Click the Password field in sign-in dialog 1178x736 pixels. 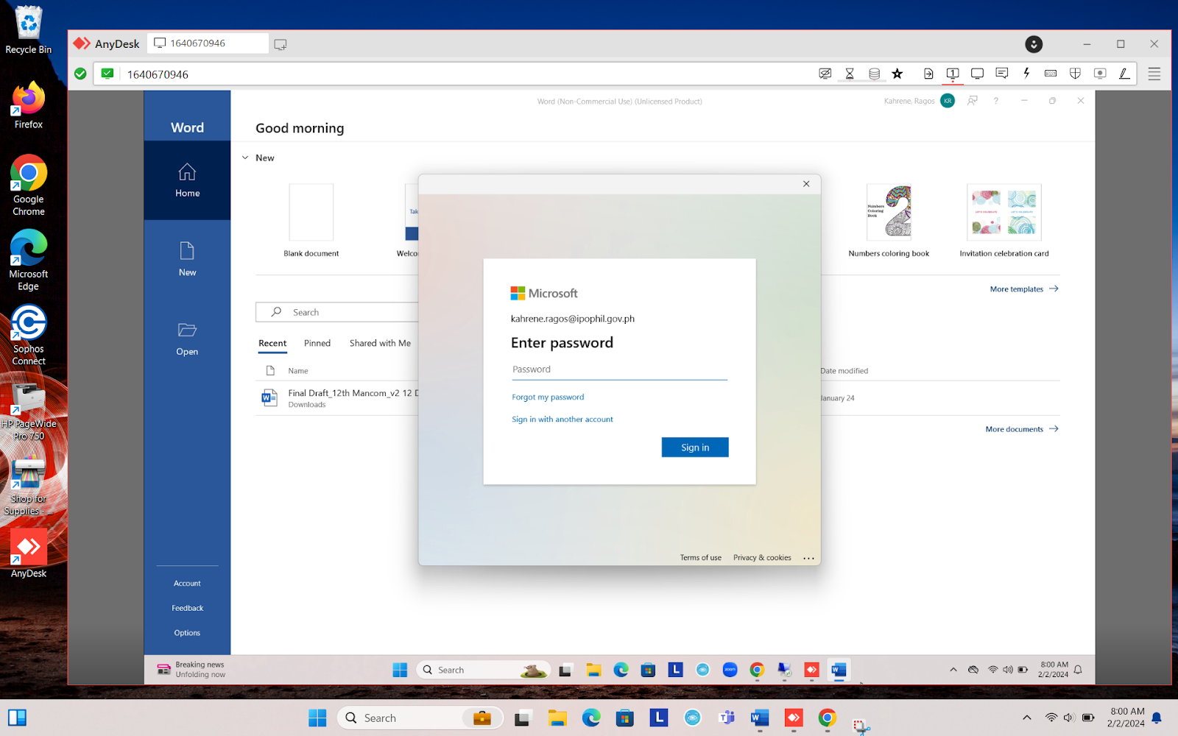[x=619, y=369]
